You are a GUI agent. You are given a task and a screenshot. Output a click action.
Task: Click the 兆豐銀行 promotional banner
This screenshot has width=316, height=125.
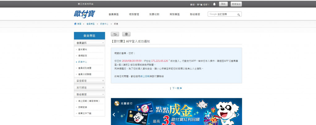[x=176, y=111]
